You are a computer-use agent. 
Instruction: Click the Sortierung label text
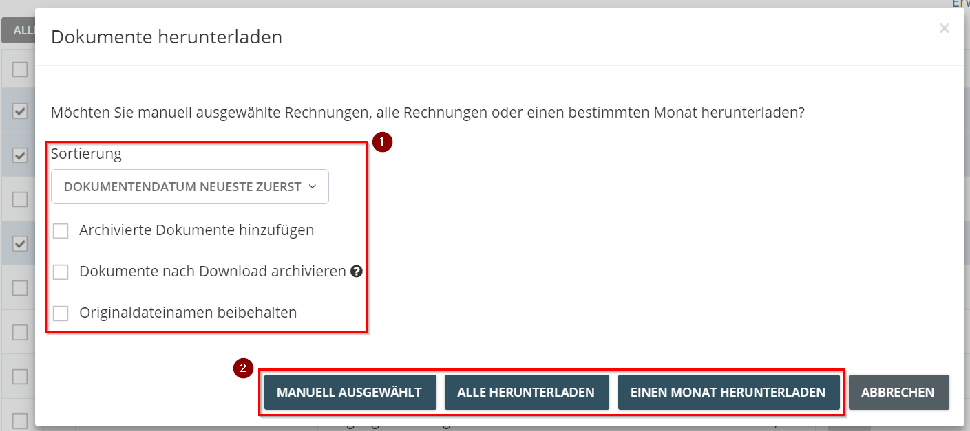(x=86, y=154)
